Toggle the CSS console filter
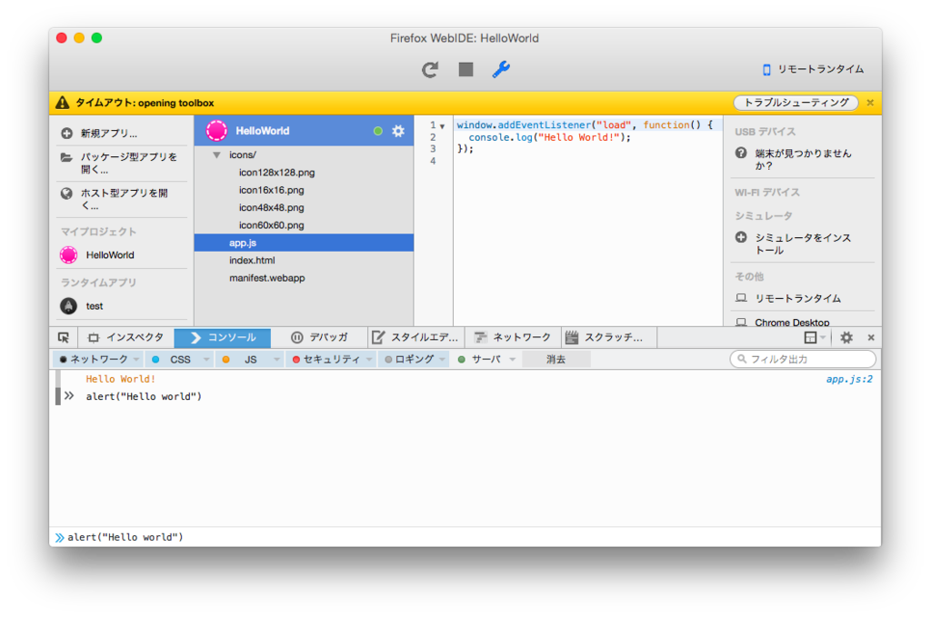 (172, 360)
